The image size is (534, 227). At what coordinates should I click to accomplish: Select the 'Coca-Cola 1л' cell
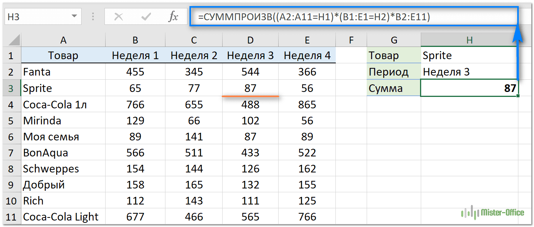tap(63, 105)
